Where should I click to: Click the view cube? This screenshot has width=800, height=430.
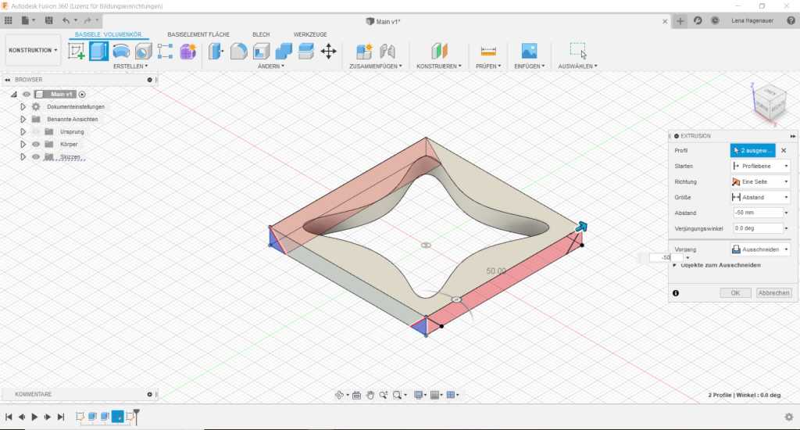770,102
